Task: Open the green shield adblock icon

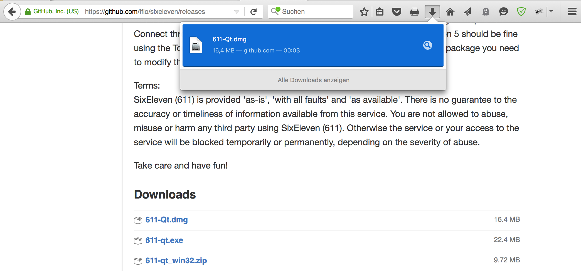Action: click(521, 12)
